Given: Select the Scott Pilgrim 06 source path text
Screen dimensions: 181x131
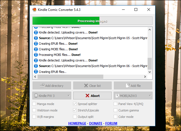Looking at the screenshot, I should 99,66.
